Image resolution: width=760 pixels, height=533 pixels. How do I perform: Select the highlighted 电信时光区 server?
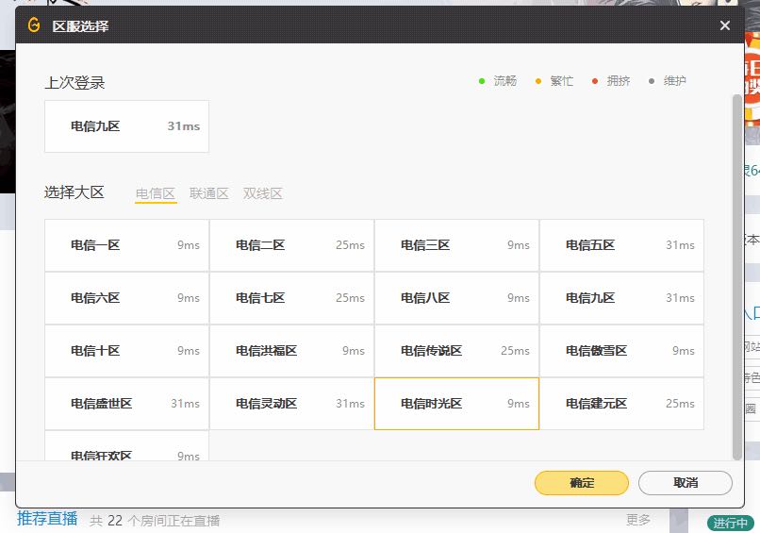click(x=456, y=404)
